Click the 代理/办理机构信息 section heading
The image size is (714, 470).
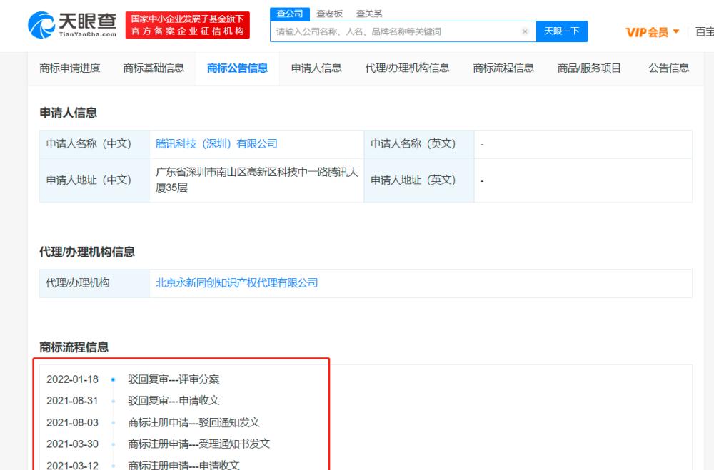coord(87,252)
